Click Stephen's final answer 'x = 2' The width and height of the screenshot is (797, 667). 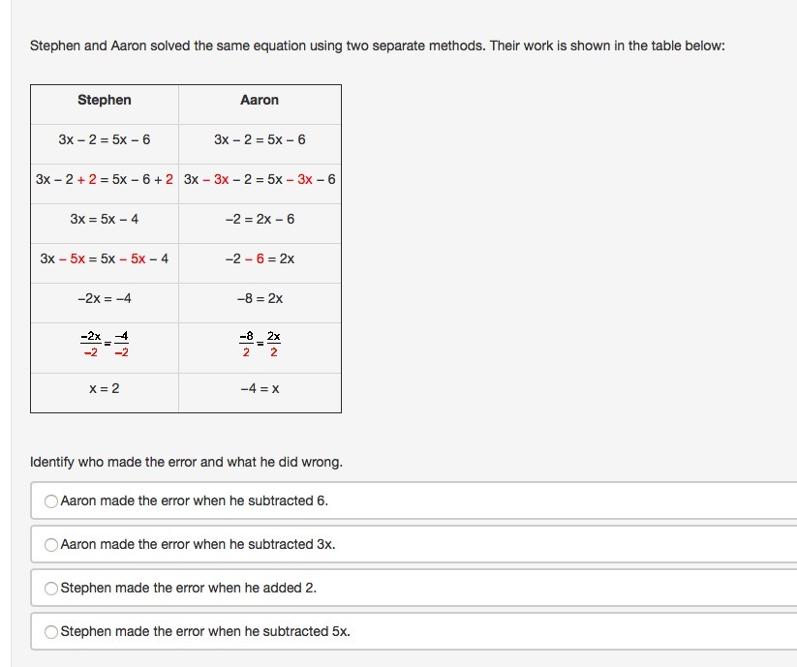point(105,388)
